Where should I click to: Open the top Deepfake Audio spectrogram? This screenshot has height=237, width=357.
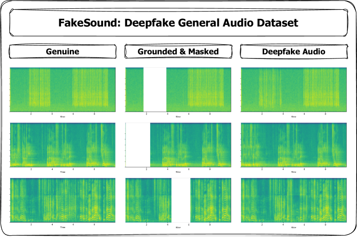click(294, 90)
